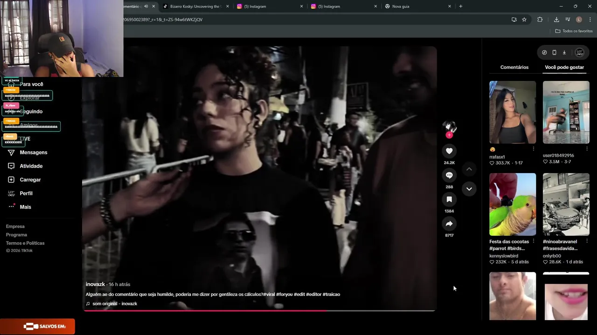Open Programa footer link
The width and height of the screenshot is (597, 335).
pyautogui.click(x=17, y=235)
